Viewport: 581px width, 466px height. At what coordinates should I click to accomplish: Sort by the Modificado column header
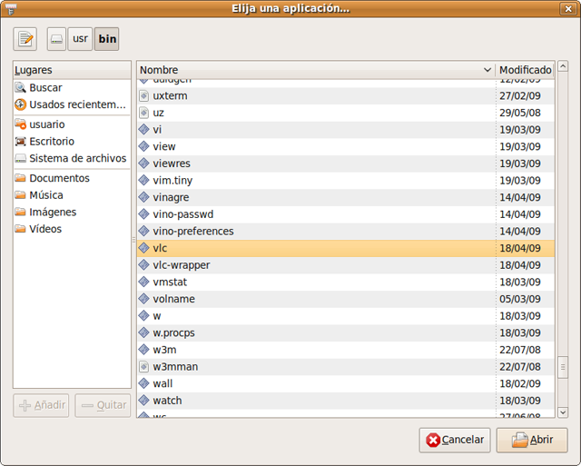point(525,70)
